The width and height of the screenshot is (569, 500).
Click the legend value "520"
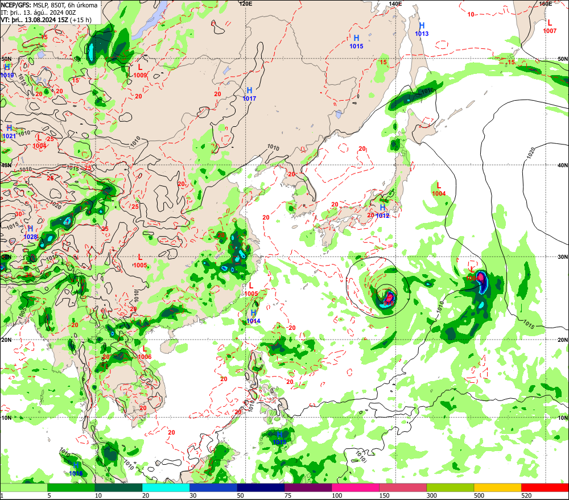pos(526,495)
